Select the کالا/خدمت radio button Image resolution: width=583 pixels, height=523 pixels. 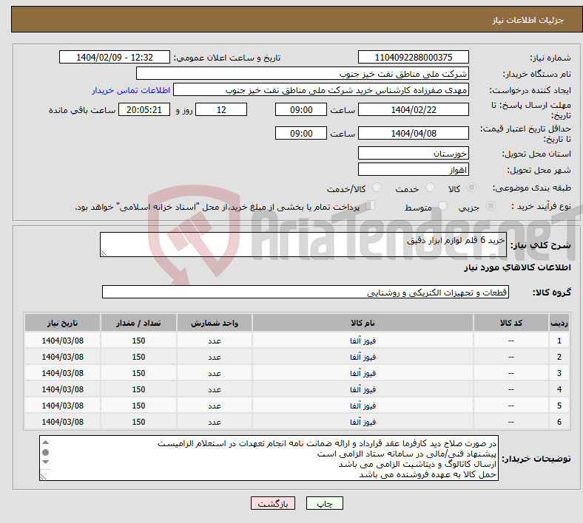377,188
